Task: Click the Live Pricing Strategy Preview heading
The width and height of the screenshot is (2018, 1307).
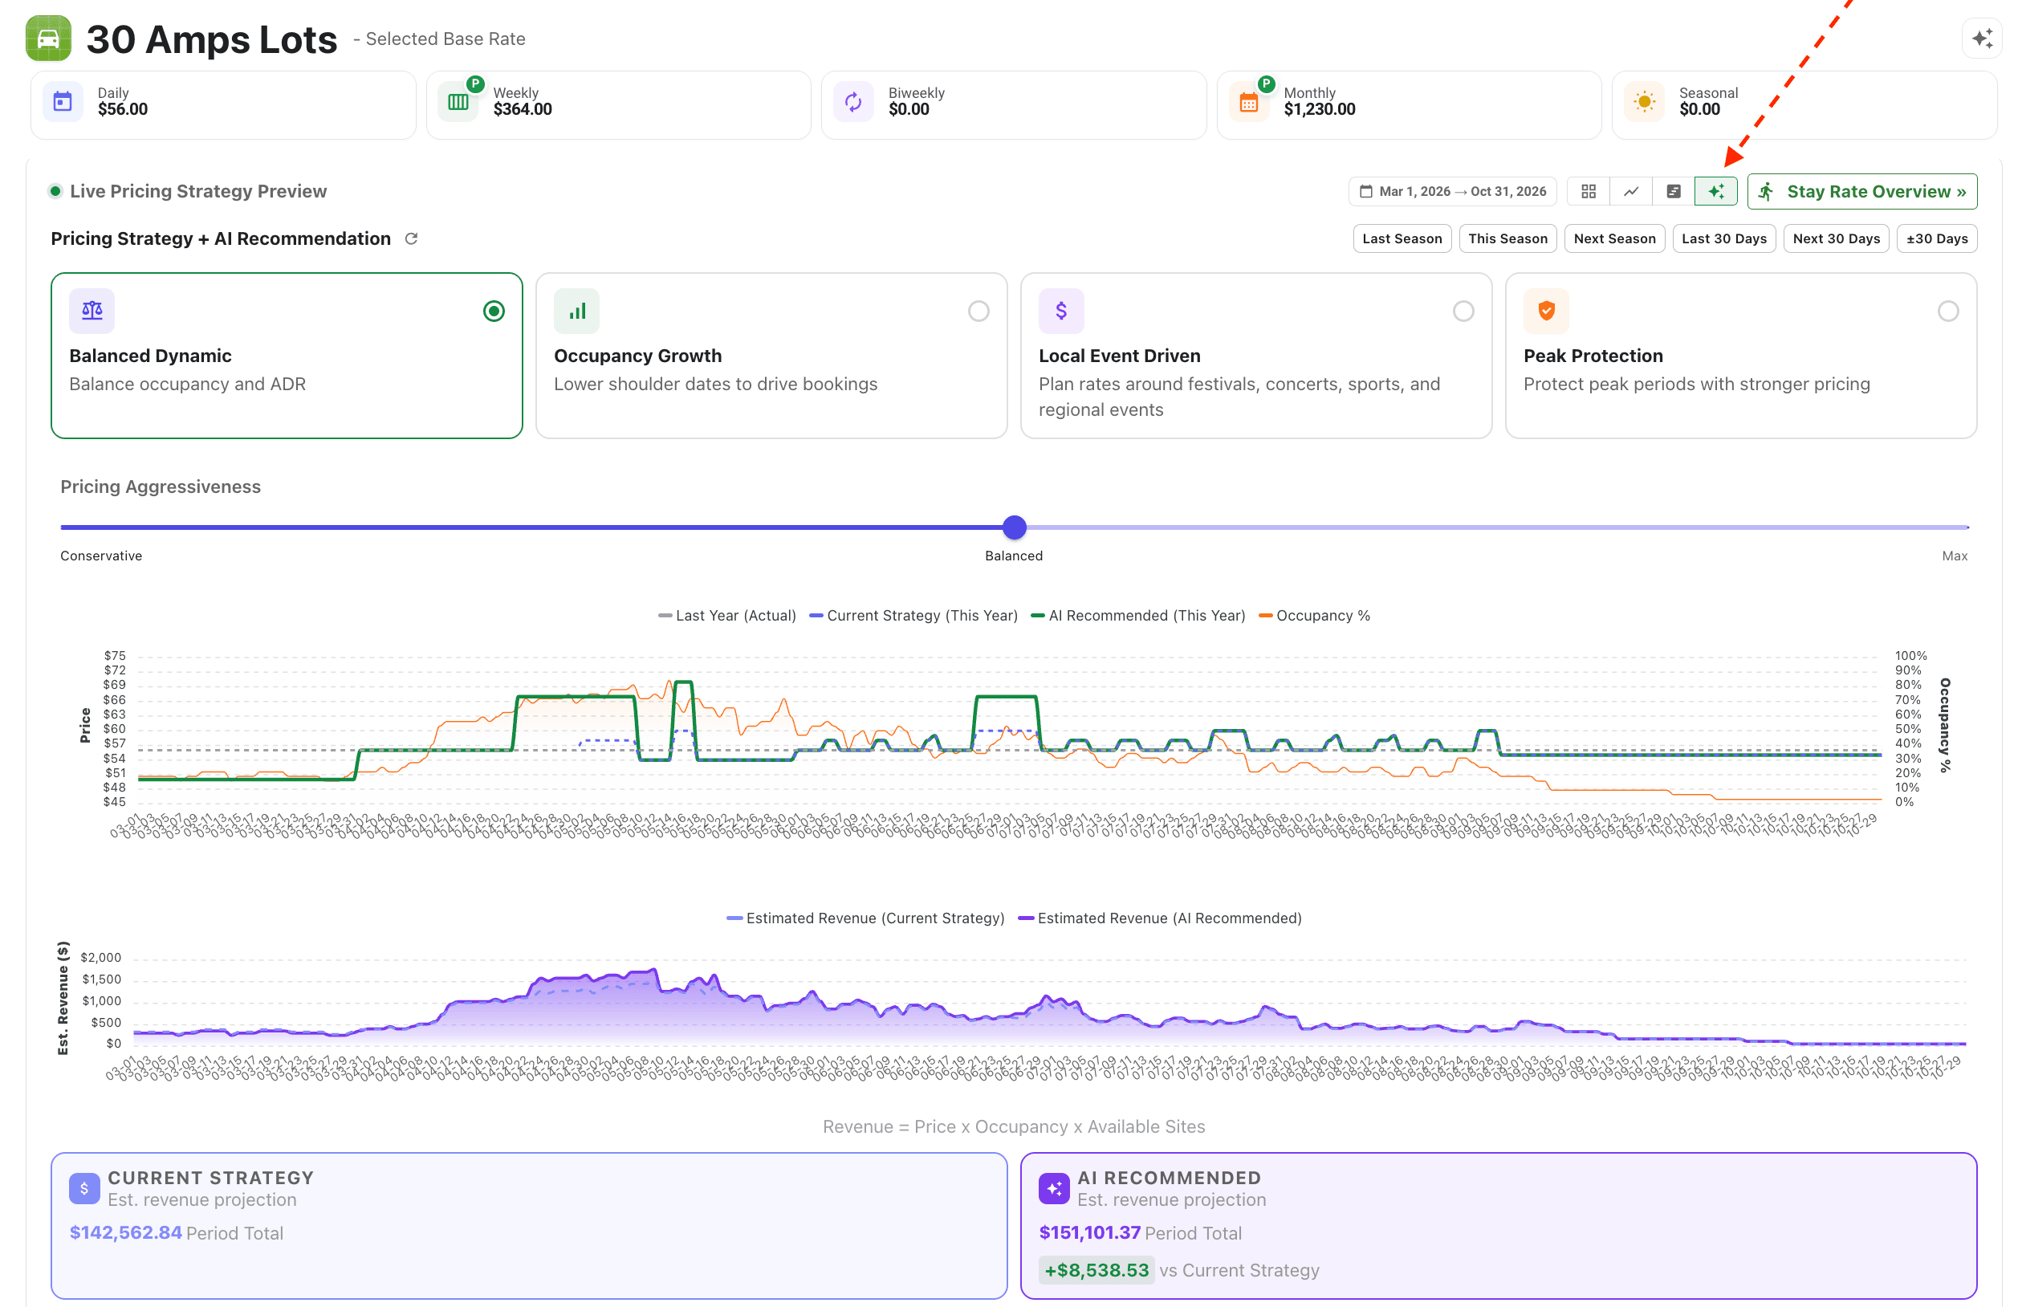Action: [197, 192]
